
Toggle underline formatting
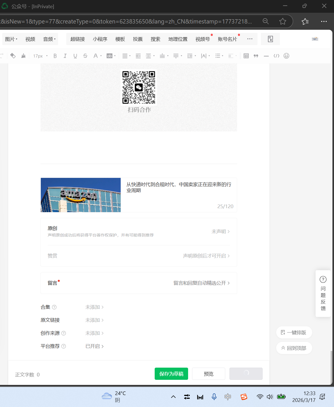tap(75, 56)
